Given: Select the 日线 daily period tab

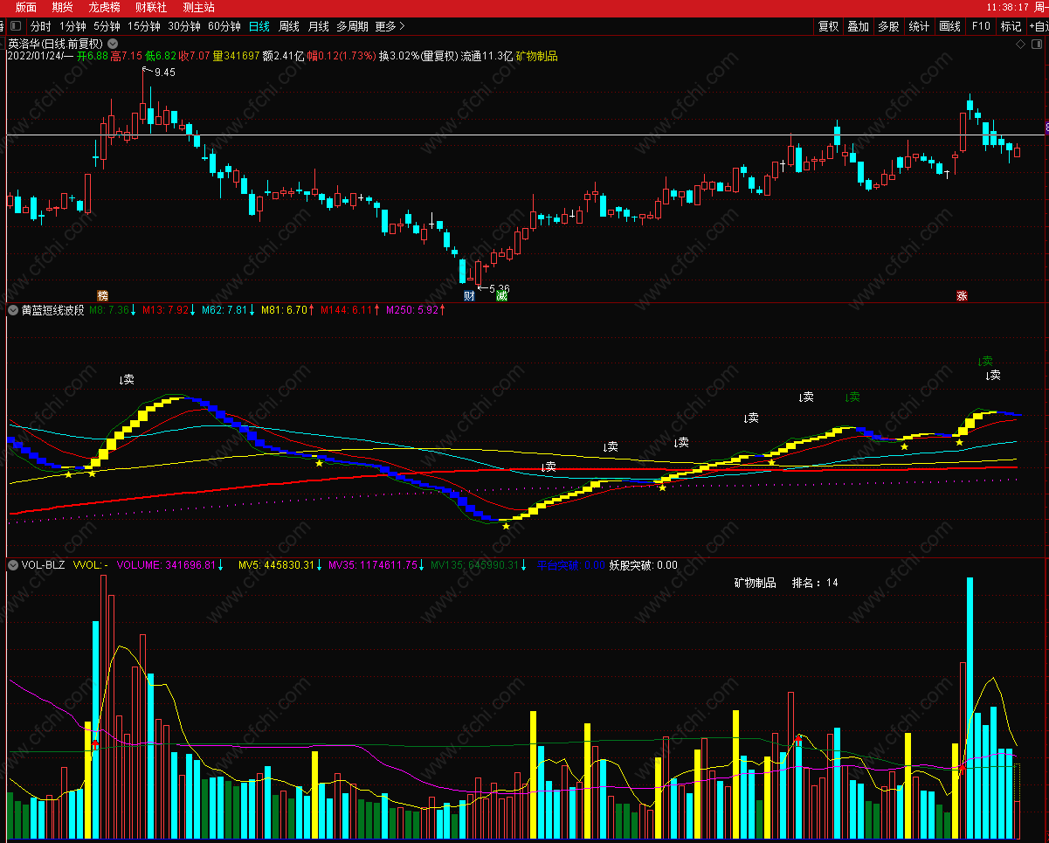Looking at the screenshot, I should [259, 26].
